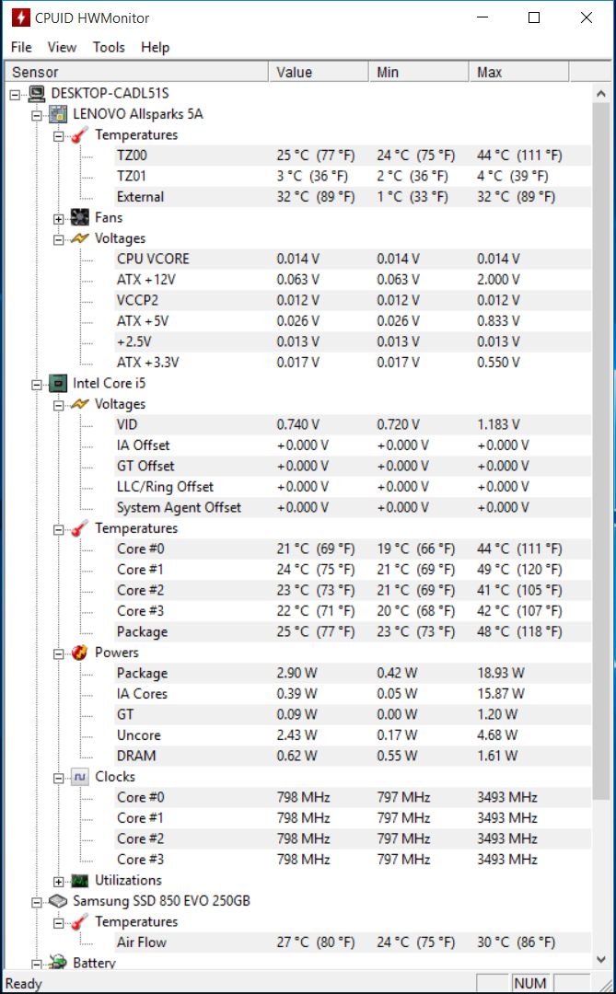
Task: Click the Sensor column header
Action: (x=136, y=73)
